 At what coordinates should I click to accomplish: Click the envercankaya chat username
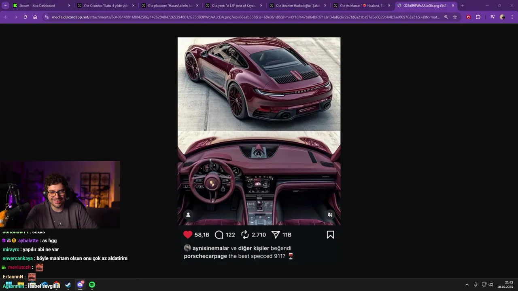tap(18, 258)
